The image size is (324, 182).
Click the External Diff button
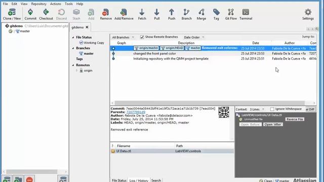(x=310, y=109)
